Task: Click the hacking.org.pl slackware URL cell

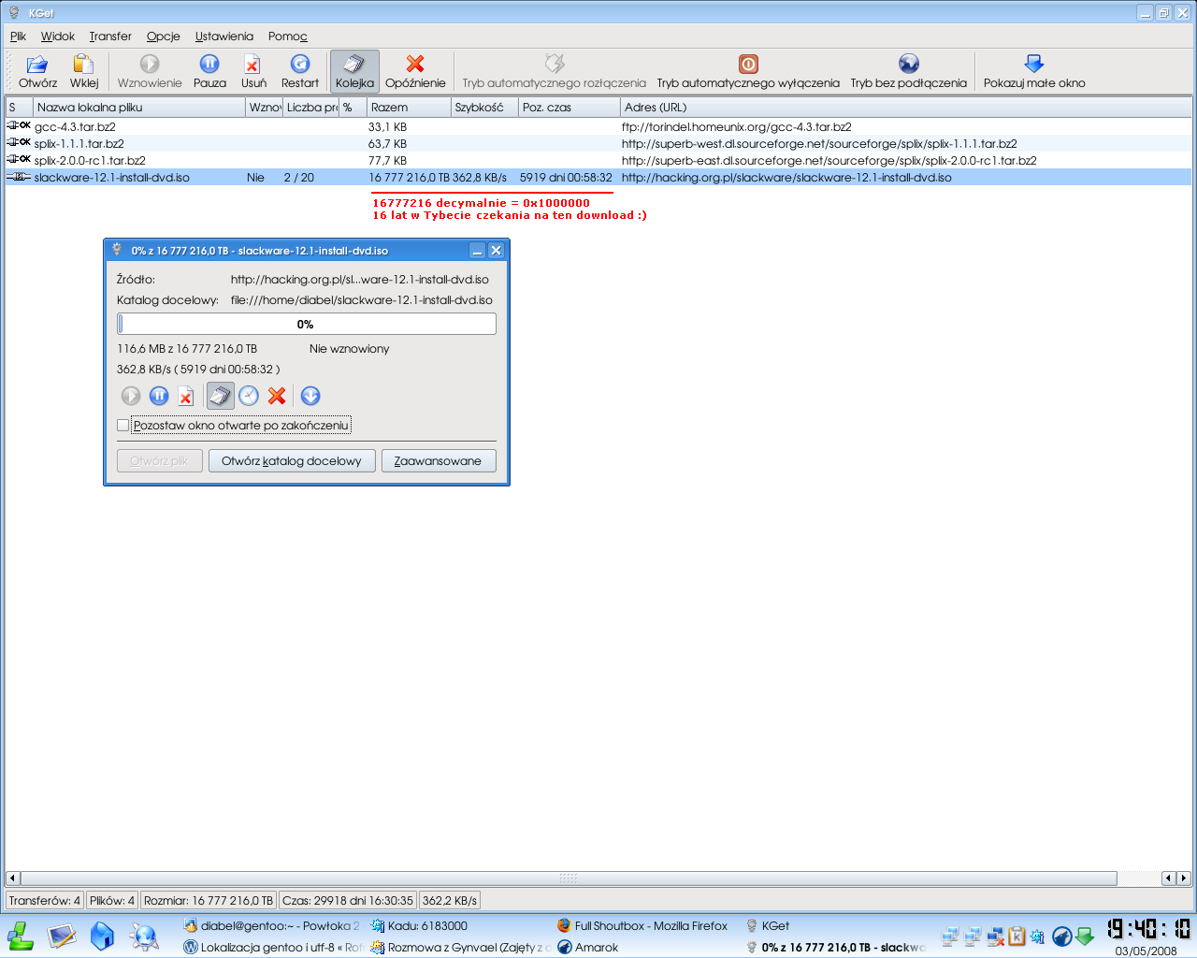Action: point(786,177)
